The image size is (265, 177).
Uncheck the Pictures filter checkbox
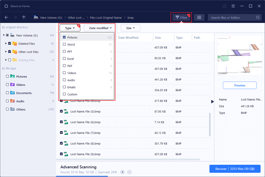64,37
